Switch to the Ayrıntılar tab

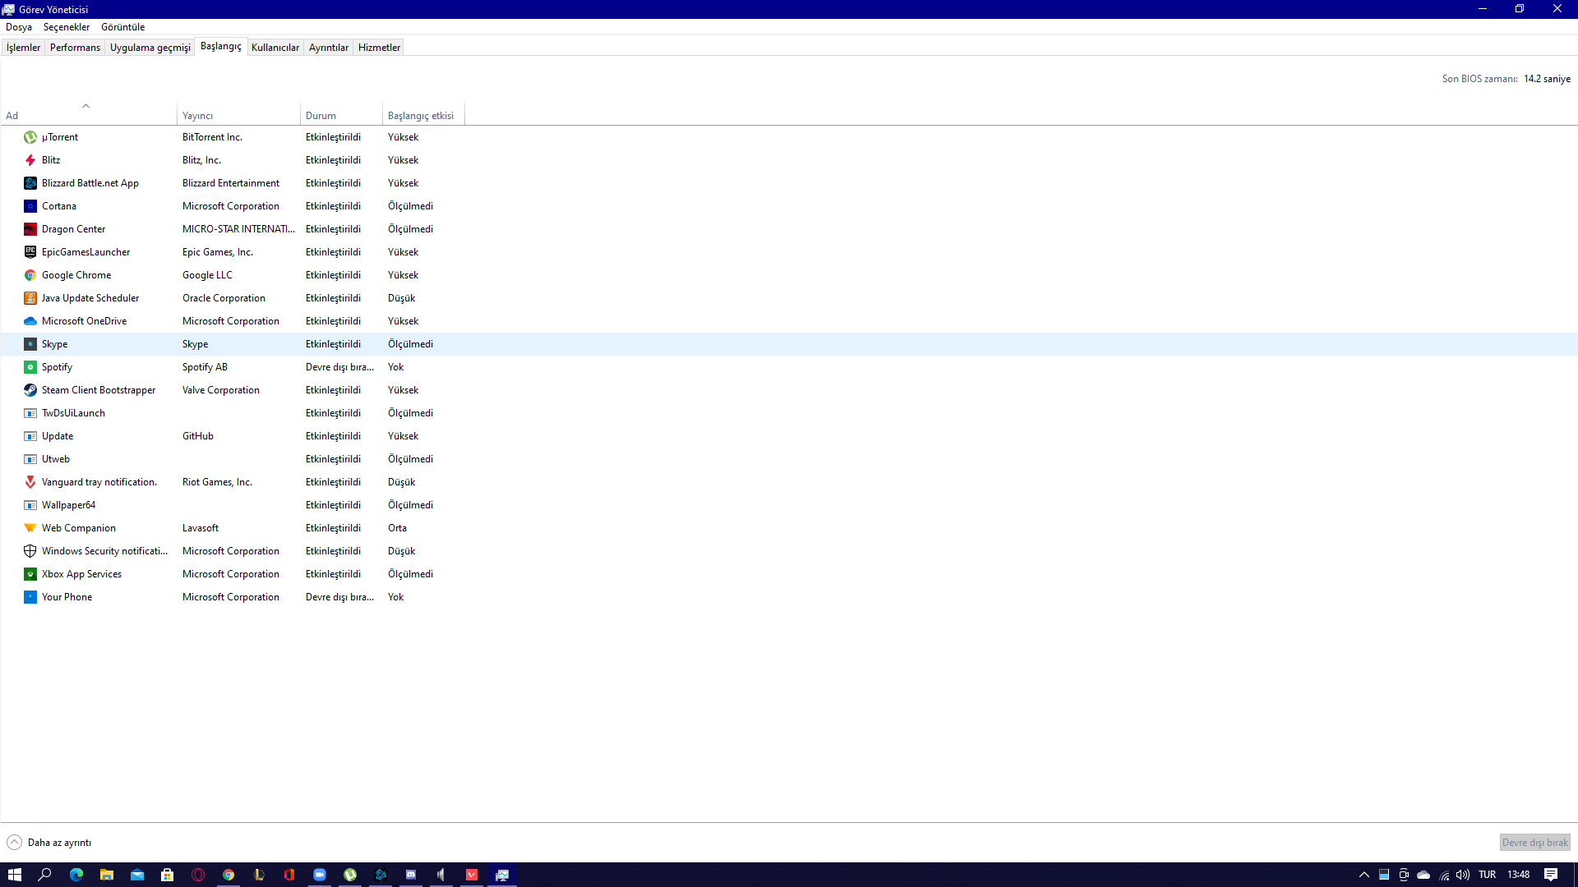pos(329,48)
